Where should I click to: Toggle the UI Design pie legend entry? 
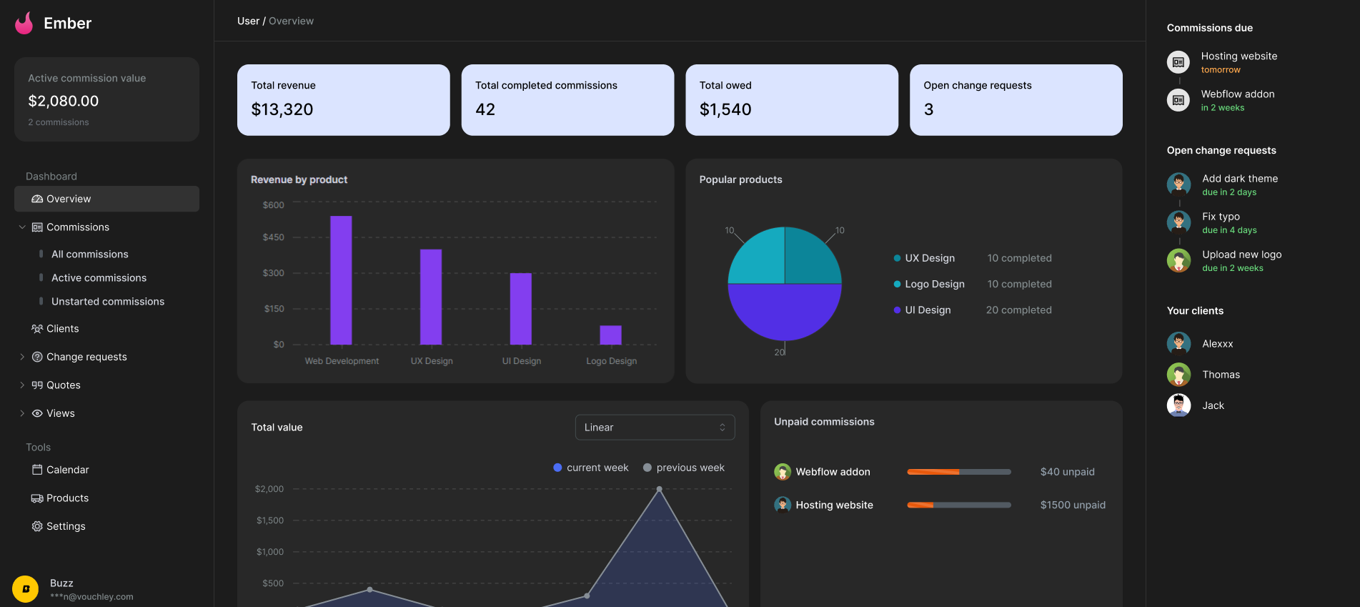pos(922,310)
